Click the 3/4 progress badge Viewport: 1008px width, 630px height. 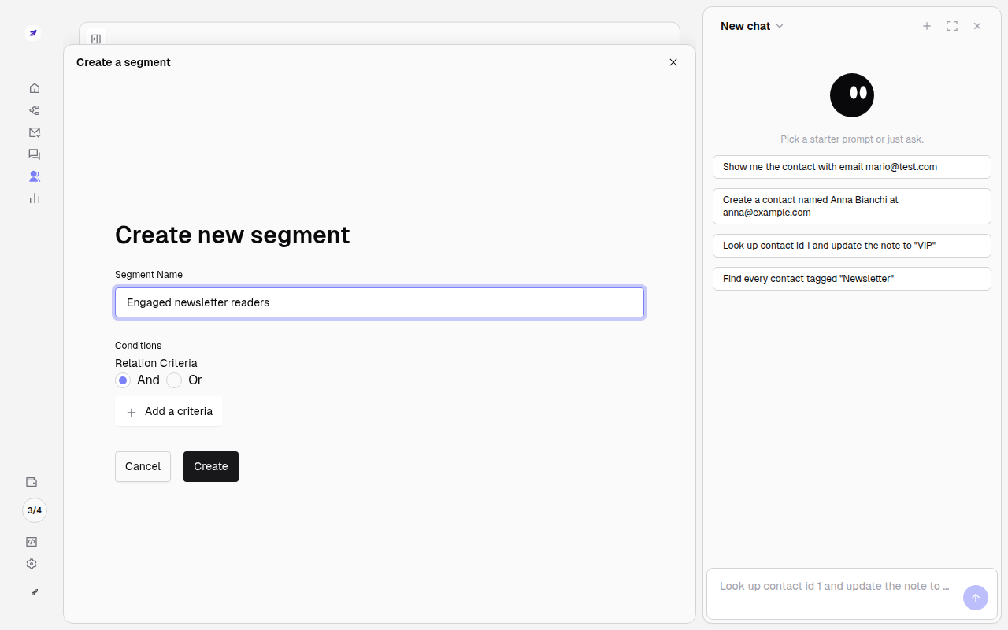pos(35,510)
